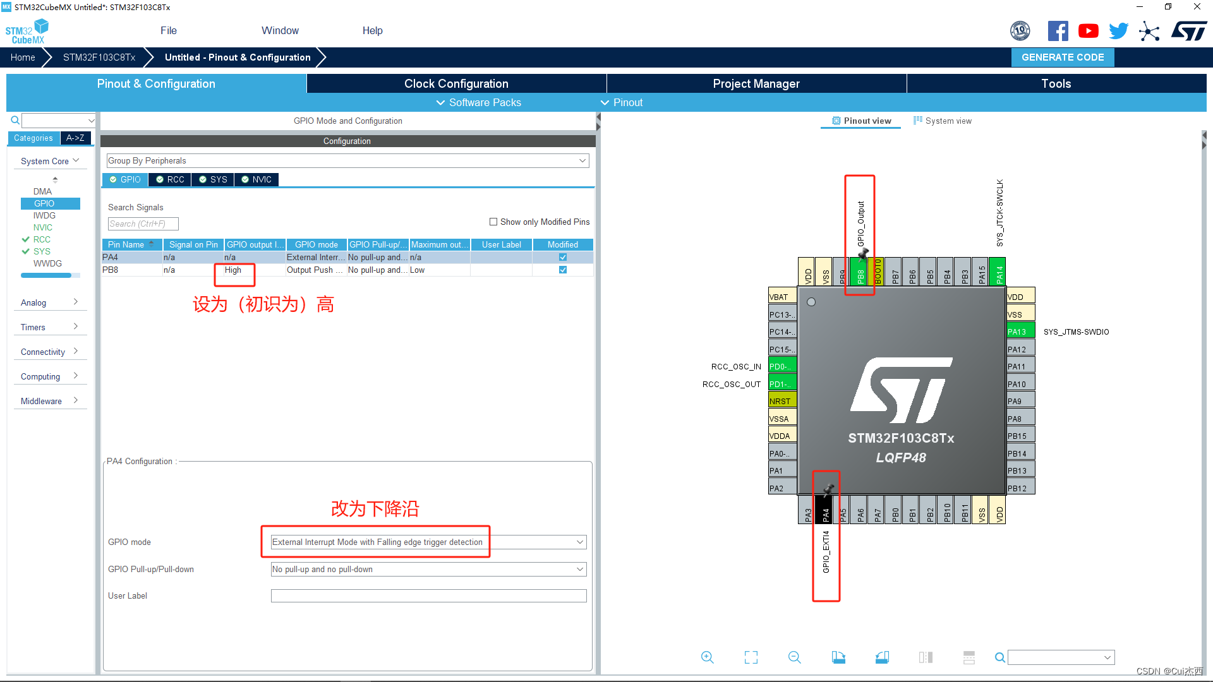Toggle the PA4 Modified checkbox
This screenshot has height=682, width=1213.
tap(563, 257)
